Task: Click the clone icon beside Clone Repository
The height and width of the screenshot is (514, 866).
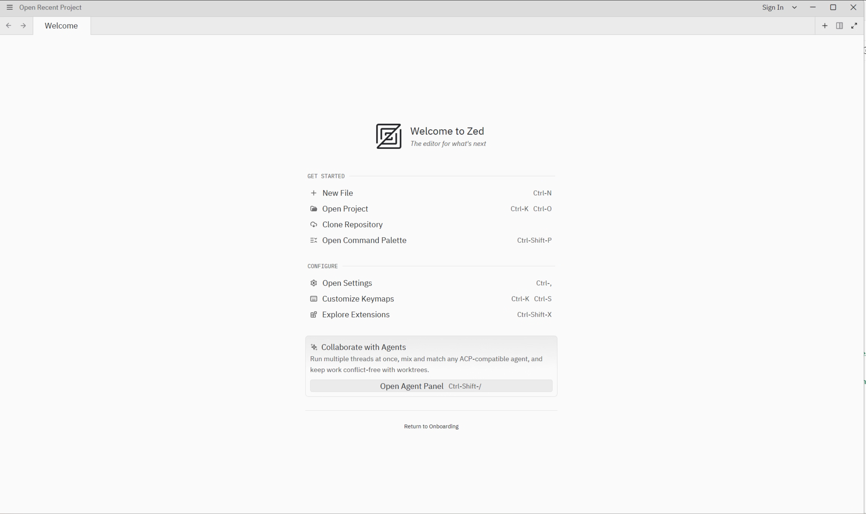Action: 314,224
